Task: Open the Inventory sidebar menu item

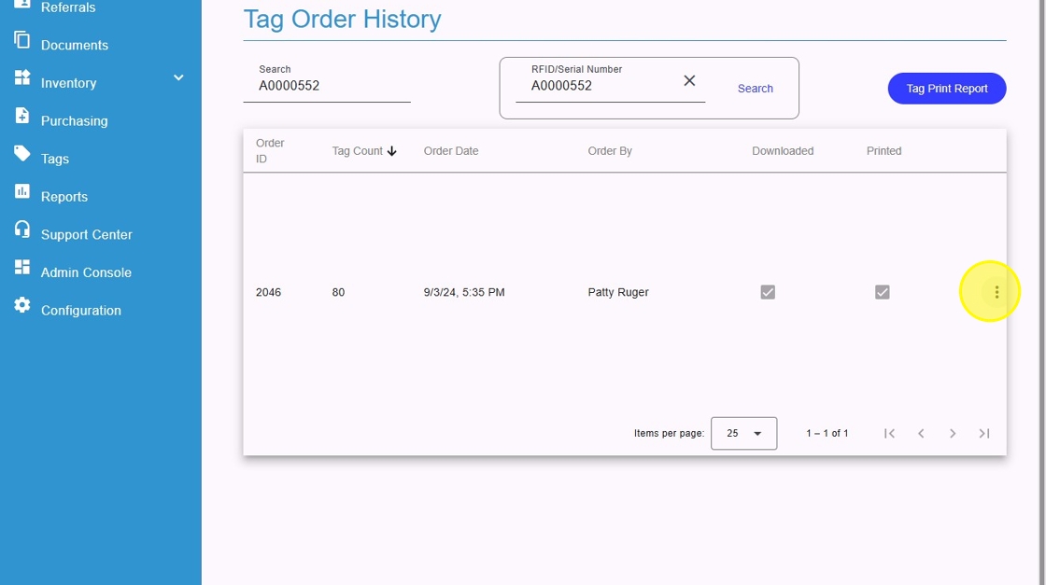Action: [69, 83]
